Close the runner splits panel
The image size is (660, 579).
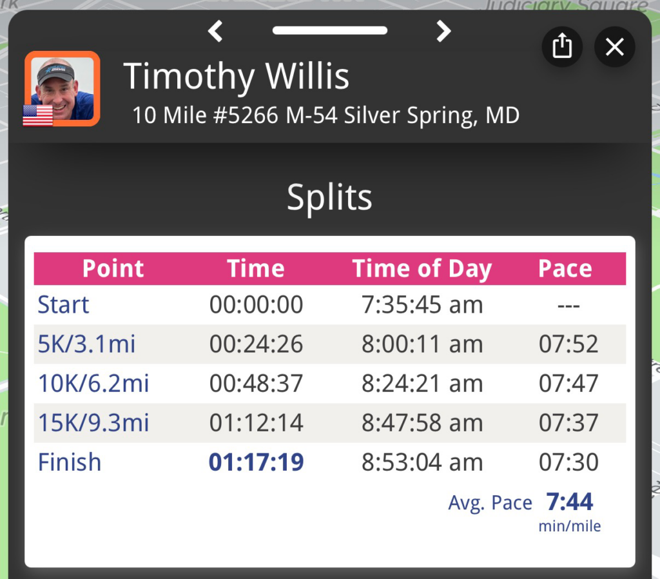point(614,47)
